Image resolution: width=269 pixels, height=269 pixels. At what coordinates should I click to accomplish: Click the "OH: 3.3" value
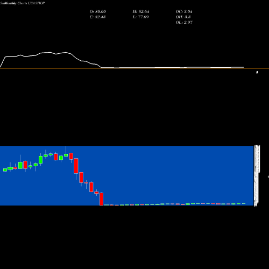pyautogui.click(x=183, y=17)
